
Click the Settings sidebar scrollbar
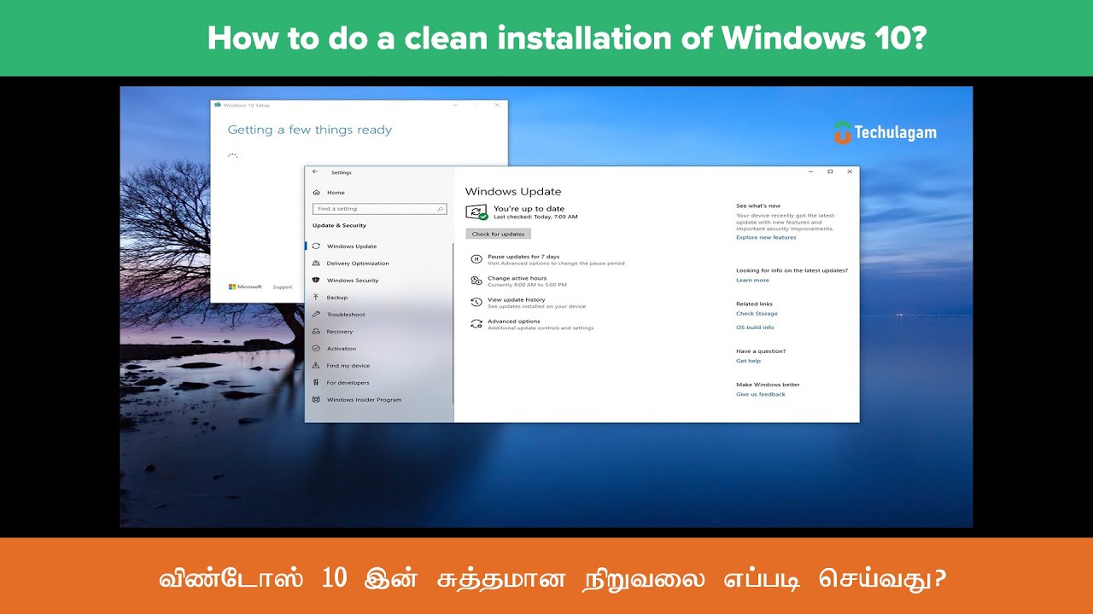453,322
